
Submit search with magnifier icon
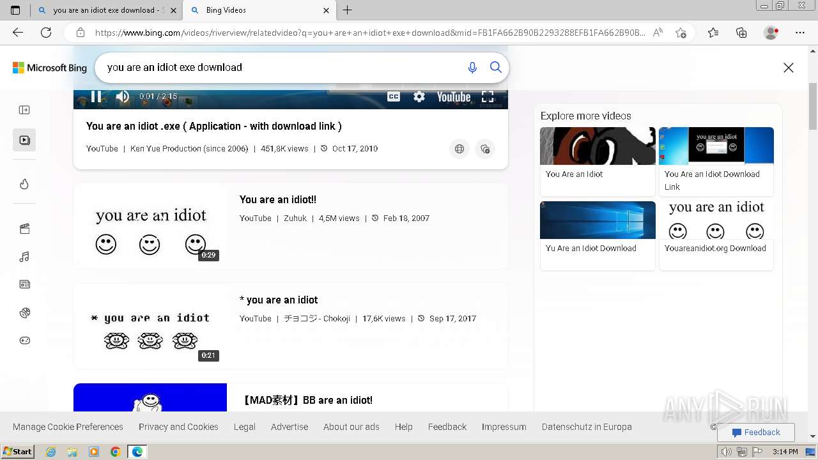coord(495,67)
